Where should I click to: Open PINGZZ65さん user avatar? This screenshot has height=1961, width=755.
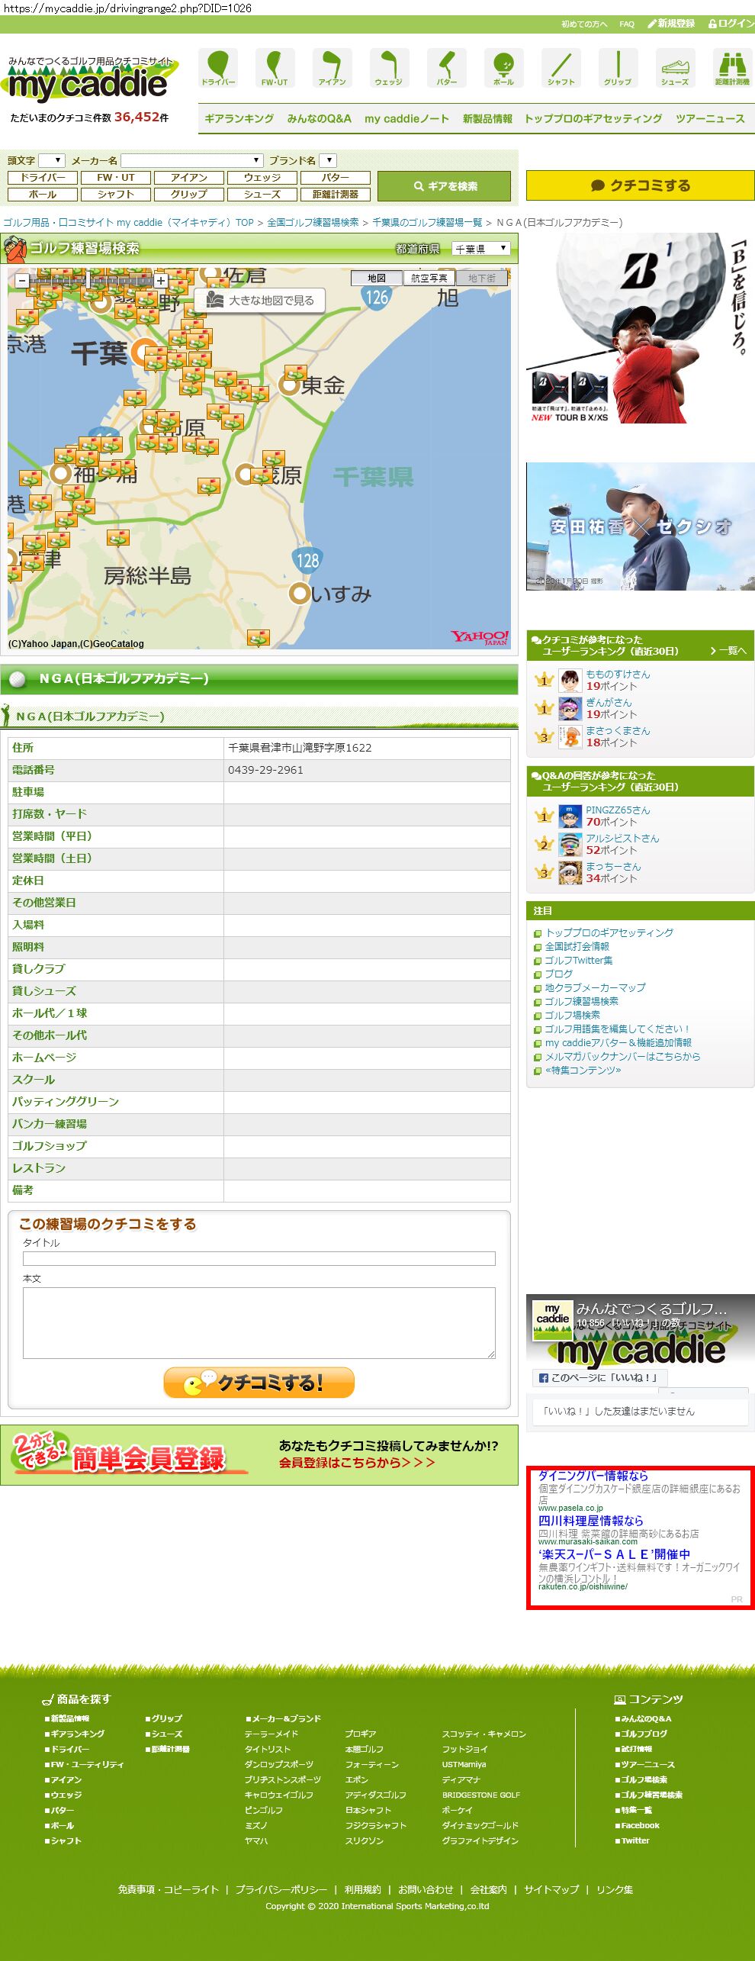570,816
